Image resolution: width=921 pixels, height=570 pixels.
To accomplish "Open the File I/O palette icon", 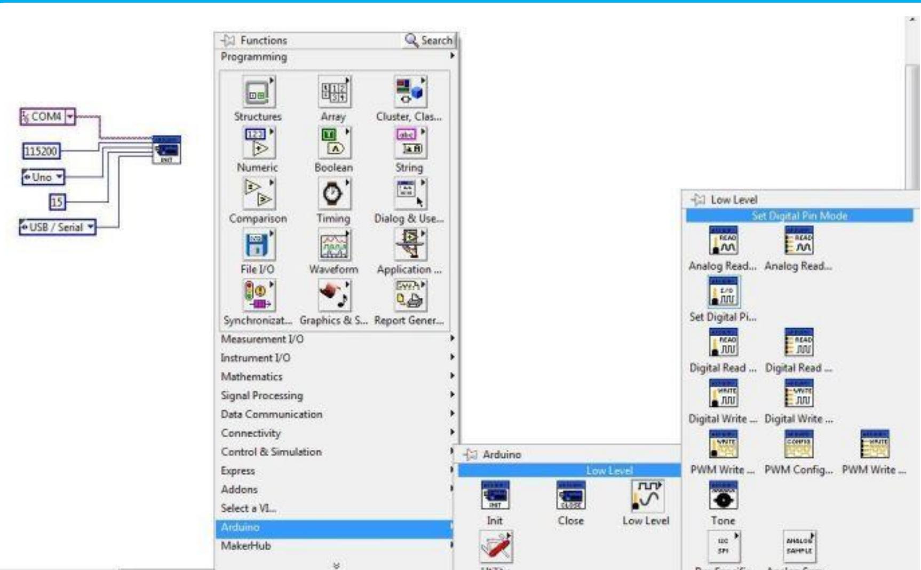I will tap(259, 244).
